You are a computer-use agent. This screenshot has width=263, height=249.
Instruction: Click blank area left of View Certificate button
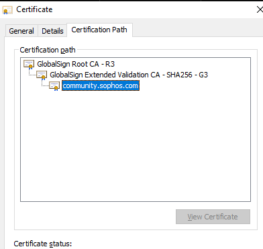95,217
